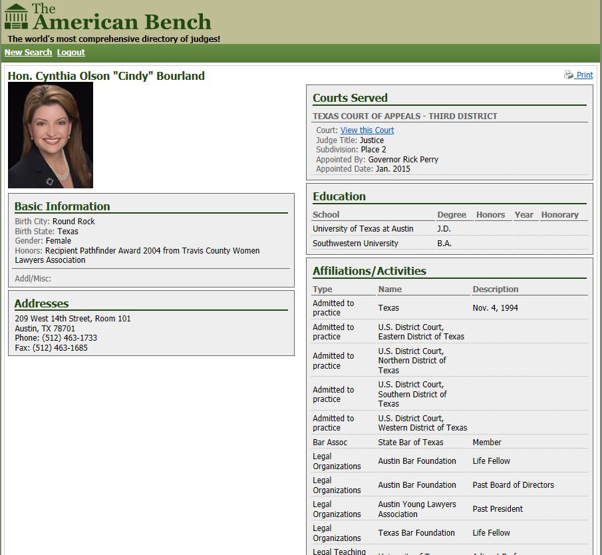Click the Honors column header in Education
This screenshot has height=555, width=602.
490,215
